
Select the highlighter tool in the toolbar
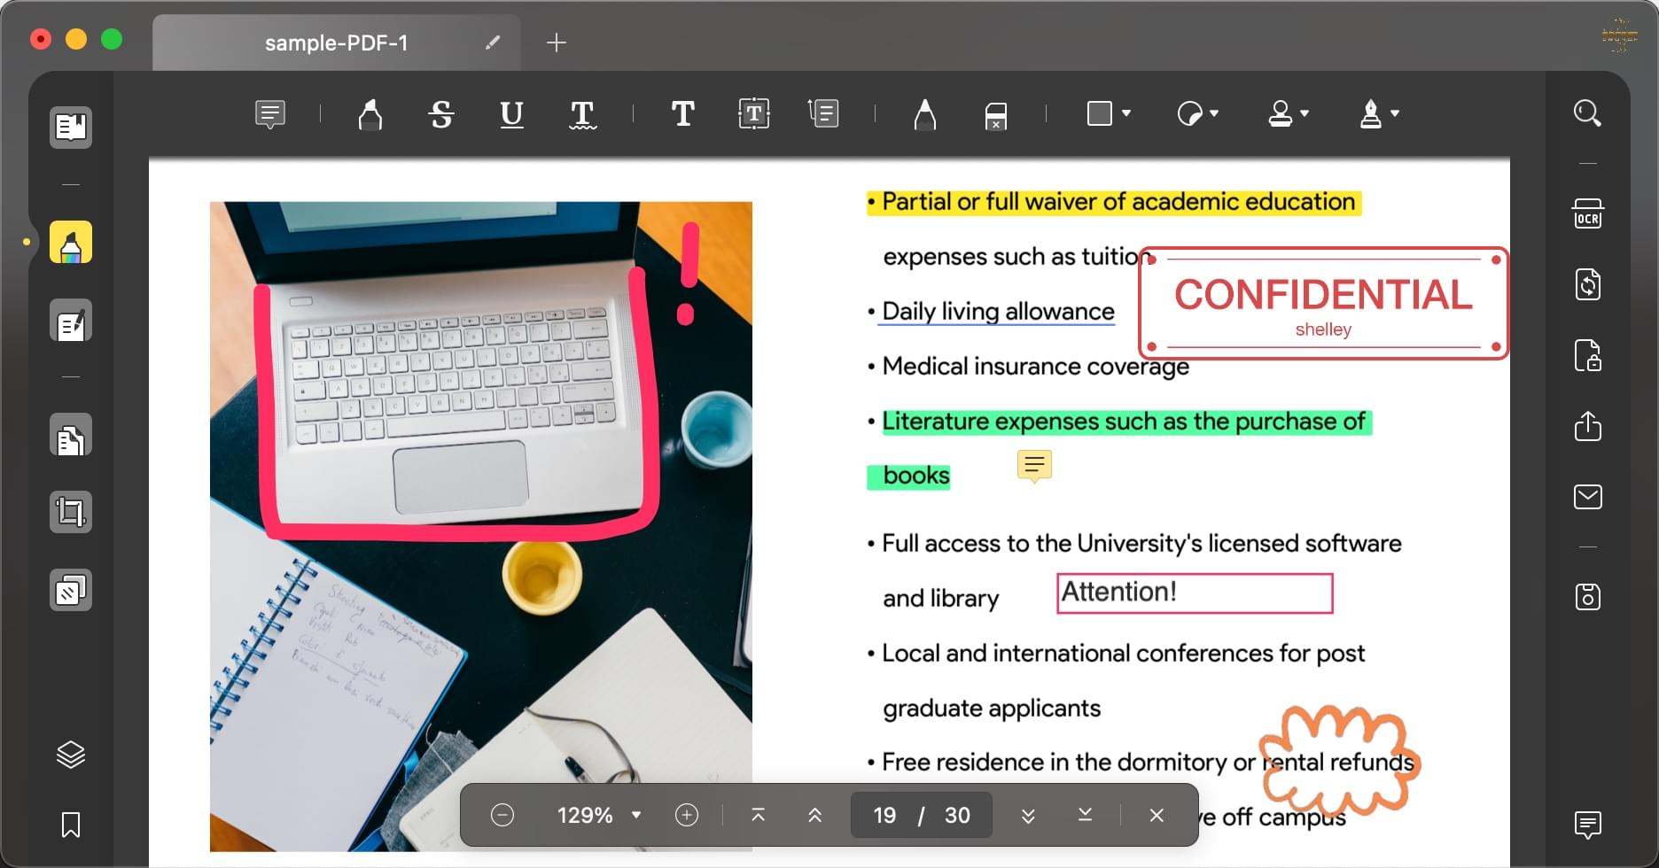[x=370, y=114]
